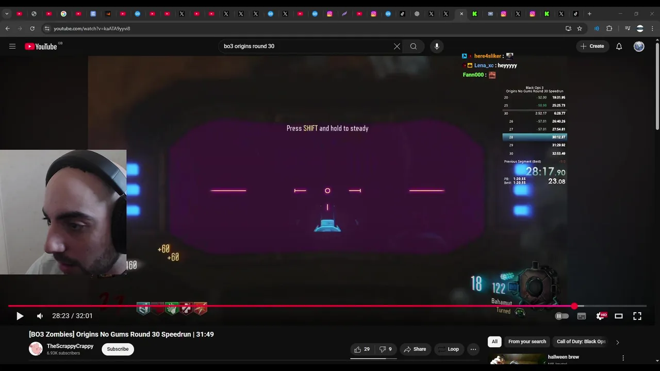Image resolution: width=660 pixels, height=371 pixels.
Task: Open the hallween brew video title
Action: (x=563, y=357)
